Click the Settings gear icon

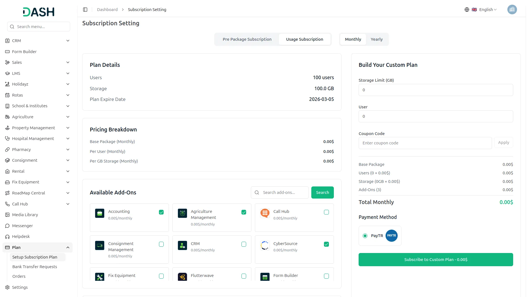pos(7,287)
